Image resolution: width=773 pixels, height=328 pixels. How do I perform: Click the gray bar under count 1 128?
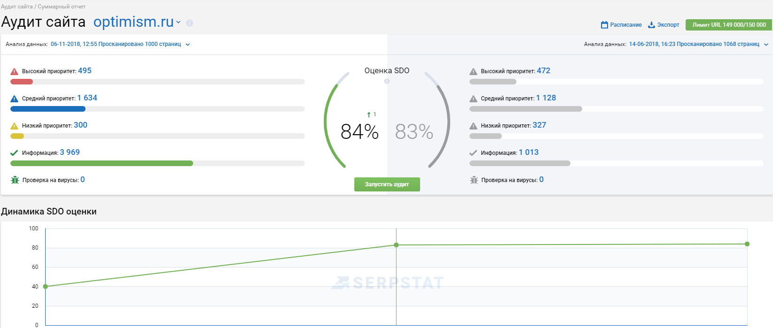coord(526,109)
